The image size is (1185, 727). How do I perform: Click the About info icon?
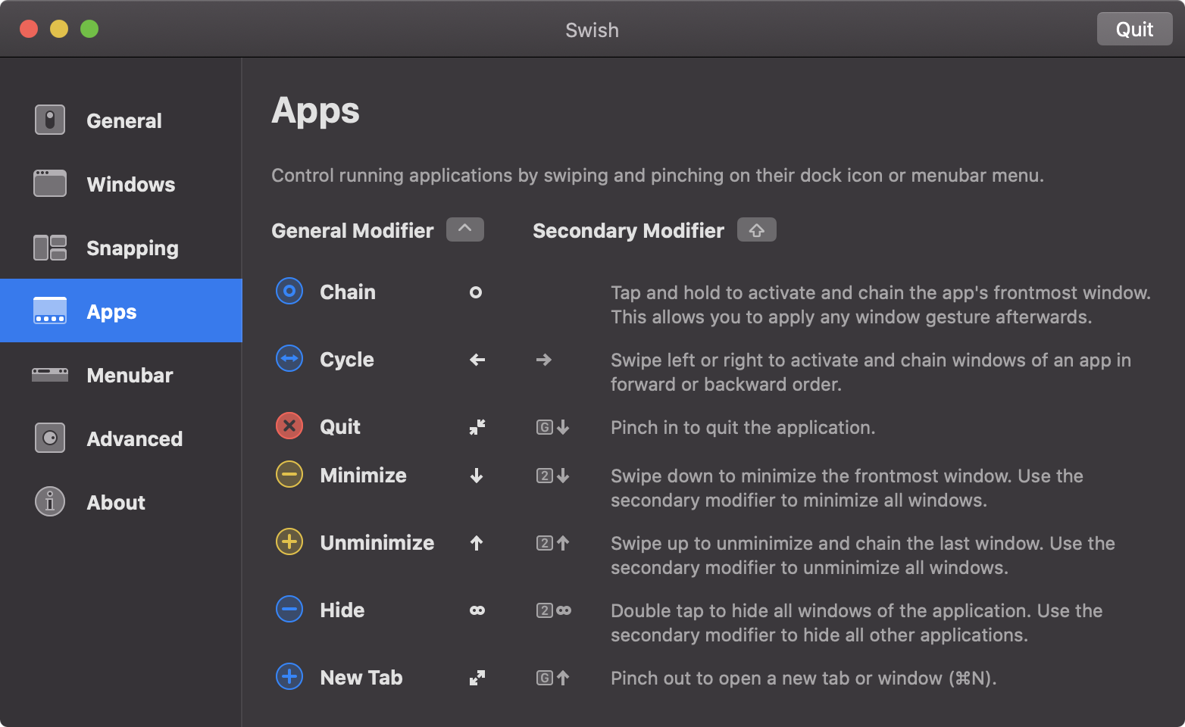[x=50, y=502]
